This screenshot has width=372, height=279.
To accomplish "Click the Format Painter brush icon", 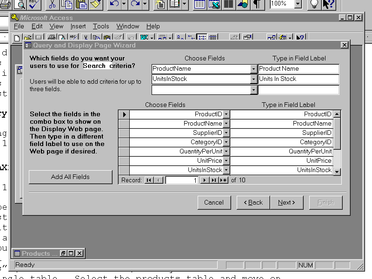I will point(96,5).
